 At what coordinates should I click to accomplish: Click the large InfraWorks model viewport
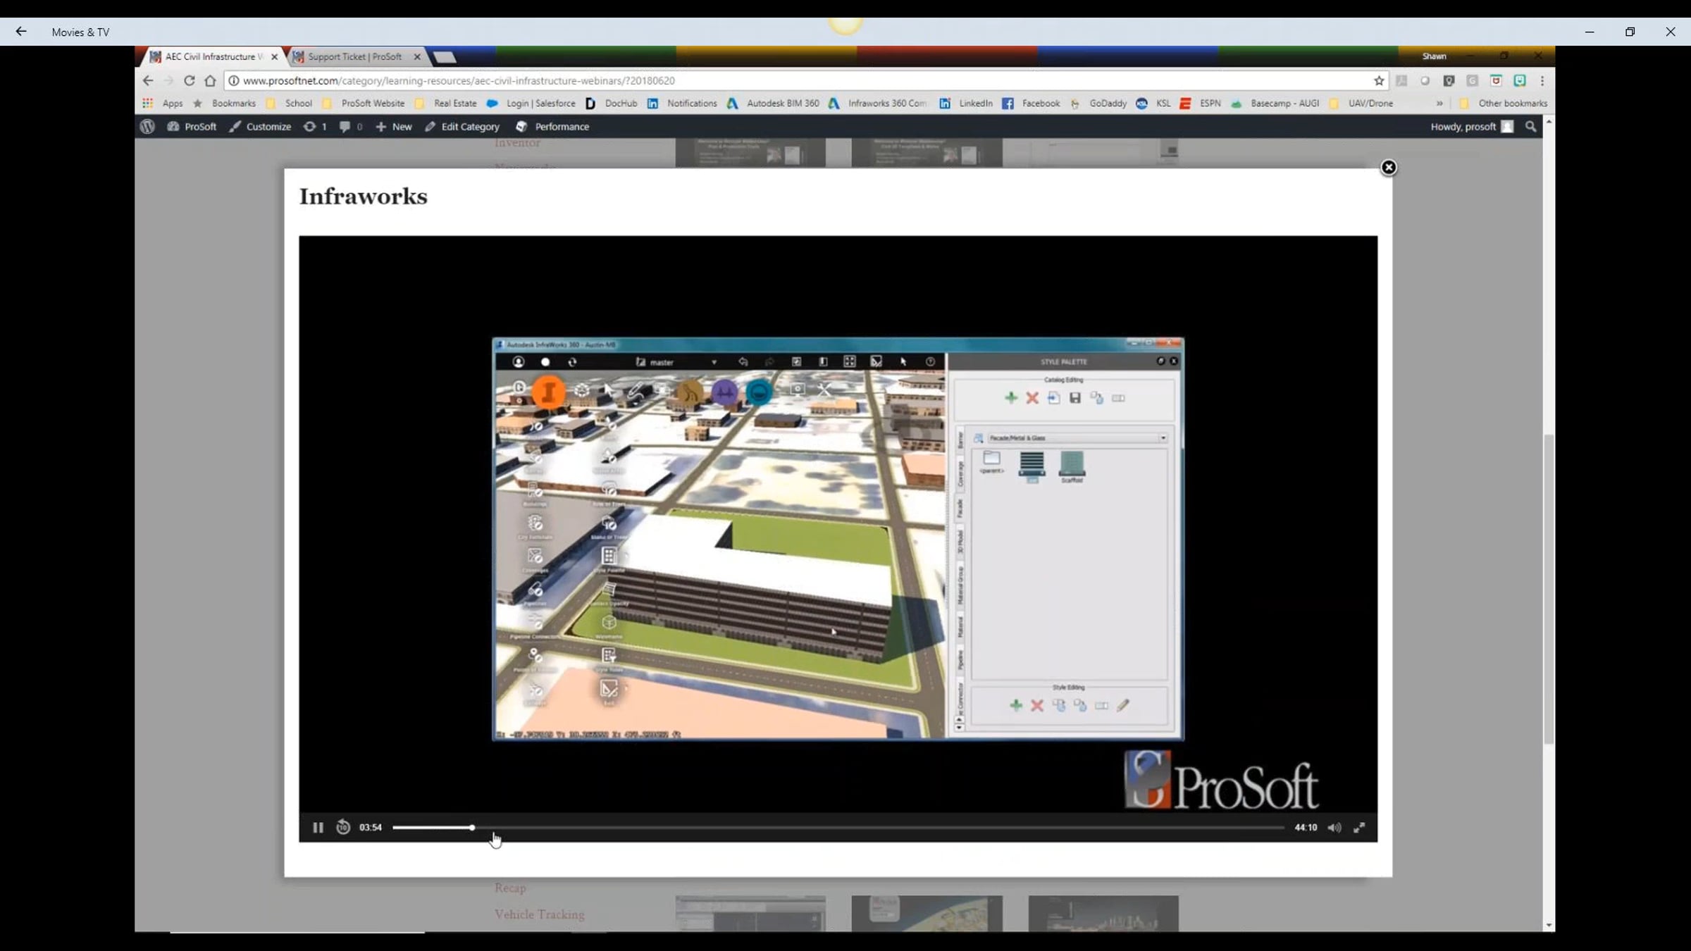click(719, 554)
